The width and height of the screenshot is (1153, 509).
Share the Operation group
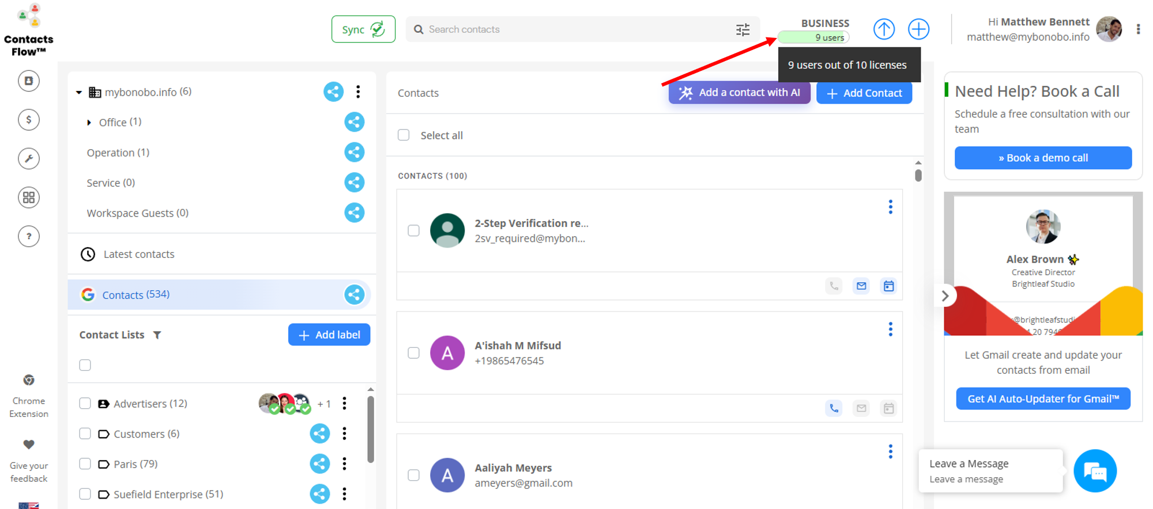pos(354,153)
